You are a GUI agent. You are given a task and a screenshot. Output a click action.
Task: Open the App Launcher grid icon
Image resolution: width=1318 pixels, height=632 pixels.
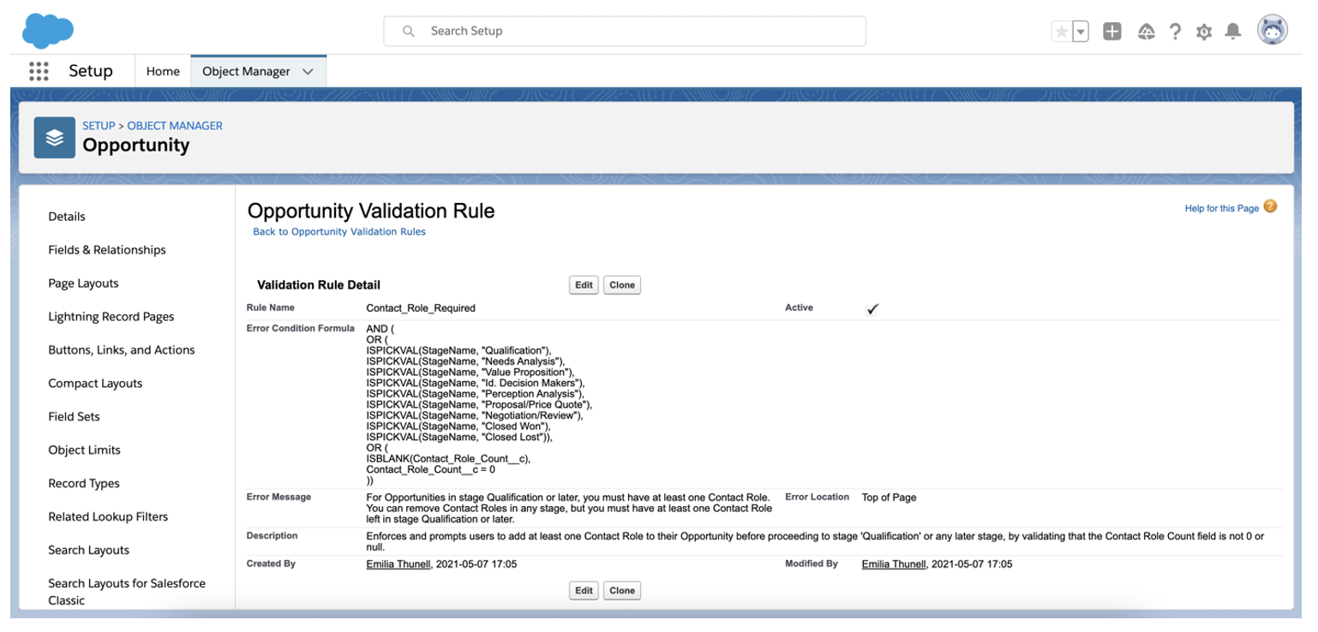pyautogui.click(x=39, y=71)
